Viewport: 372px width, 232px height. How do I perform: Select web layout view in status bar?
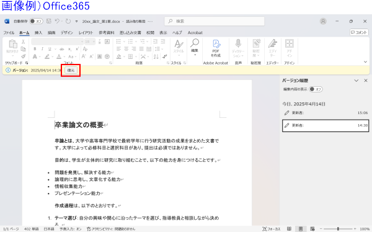click(312, 229)
